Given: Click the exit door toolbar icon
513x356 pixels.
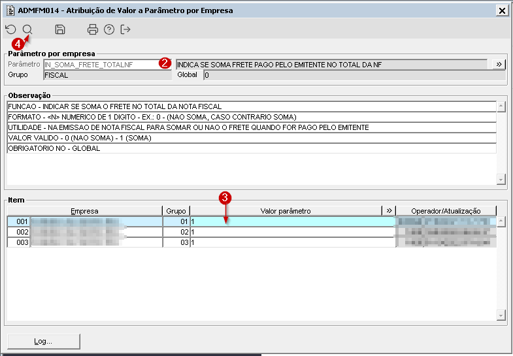Looking at the screenshot, I should pos(125,29).
